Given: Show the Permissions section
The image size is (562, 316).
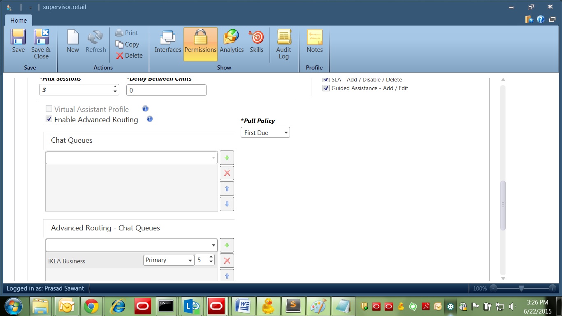Looking at the screenshot, I should (x=200, y=44).
